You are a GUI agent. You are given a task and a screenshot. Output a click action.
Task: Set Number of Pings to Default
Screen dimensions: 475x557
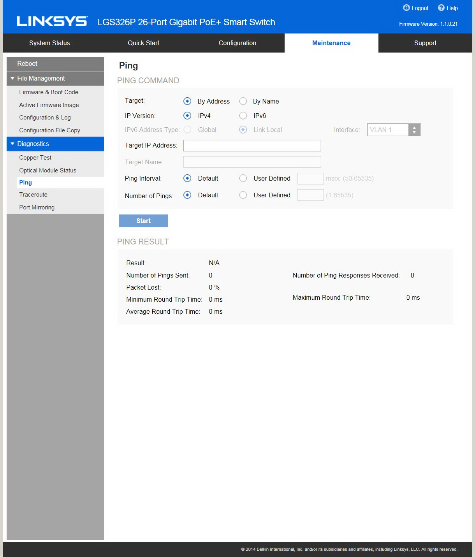187,195
